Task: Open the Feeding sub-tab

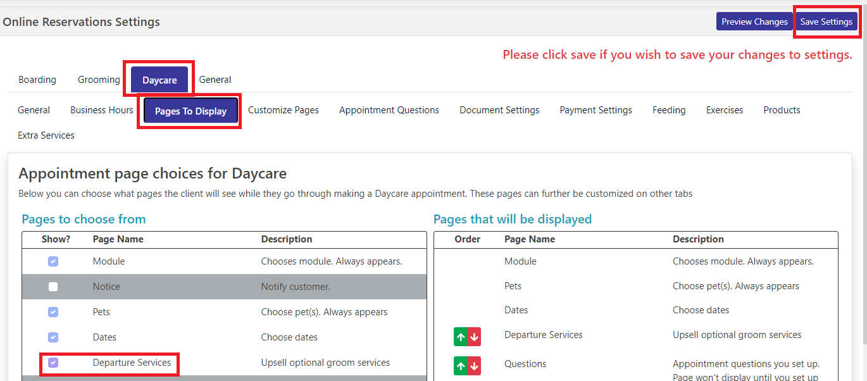Action: (669, 110)
